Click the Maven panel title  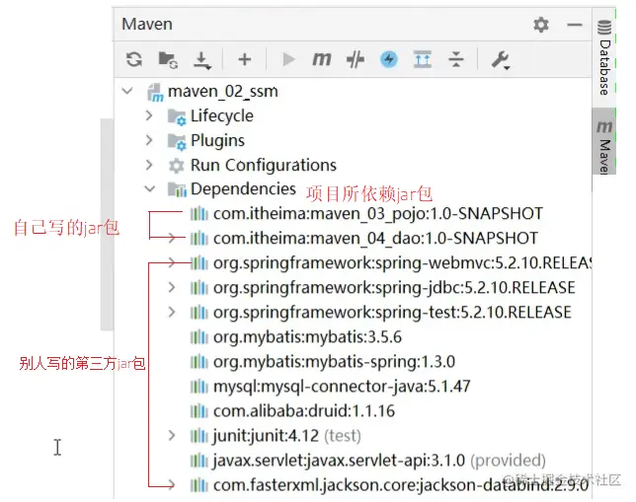pos(147,25)
